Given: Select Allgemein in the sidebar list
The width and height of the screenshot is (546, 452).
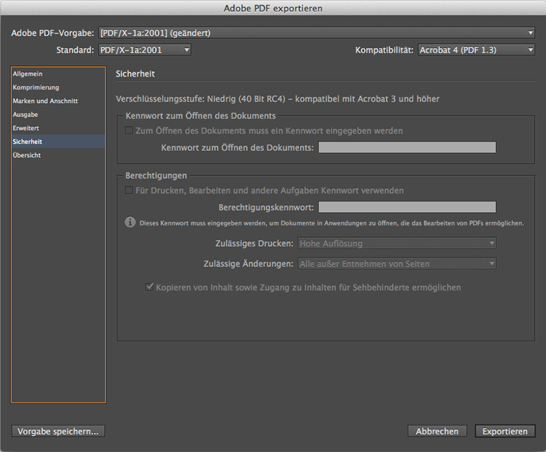Looking at the screenshot, I should click(x=58, y=74).
